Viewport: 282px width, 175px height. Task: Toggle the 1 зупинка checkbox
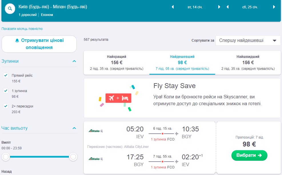click(x=5, y=91)
